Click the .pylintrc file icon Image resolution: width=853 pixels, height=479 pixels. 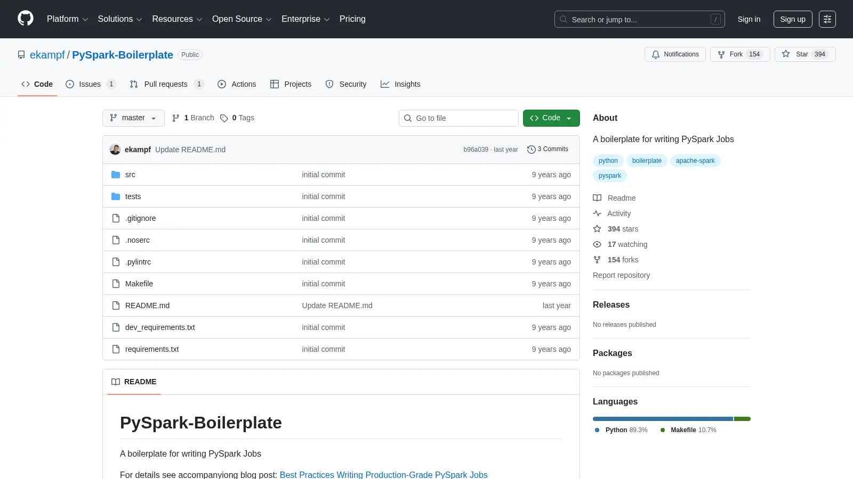tap(116, 262)
